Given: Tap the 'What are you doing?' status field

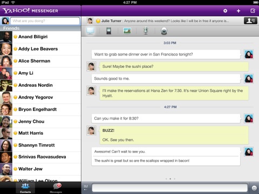Looking at the screenshot, I should [45, 21].
